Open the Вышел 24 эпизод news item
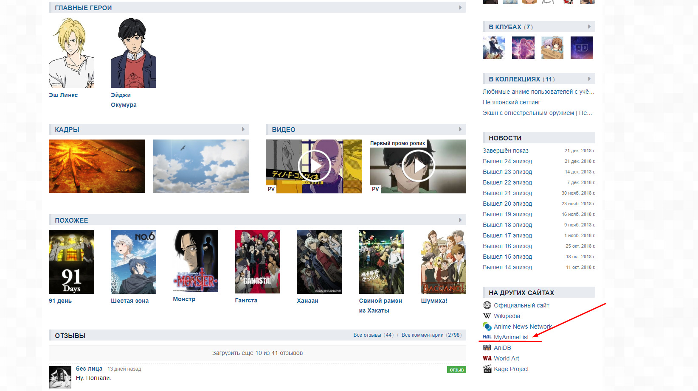Viewport: 698px width, 391px height. click(507, 161)
